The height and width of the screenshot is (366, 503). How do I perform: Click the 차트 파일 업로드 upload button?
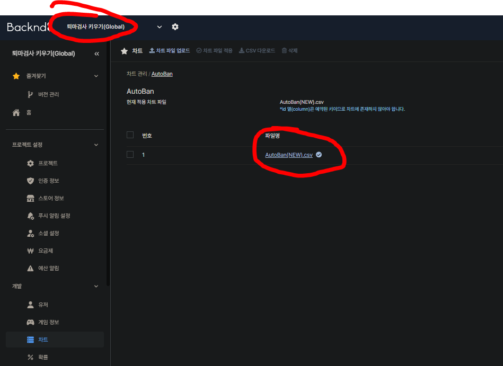[170, 51]
